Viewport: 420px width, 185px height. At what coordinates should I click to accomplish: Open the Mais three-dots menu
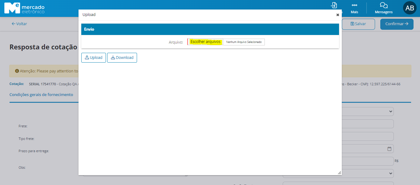click(x=354, y=6)
